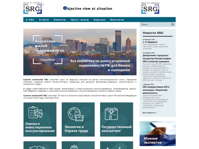The image size is (199, 149).
Task: Click the partially visible hard hat tile
Action: click(78, 145)
